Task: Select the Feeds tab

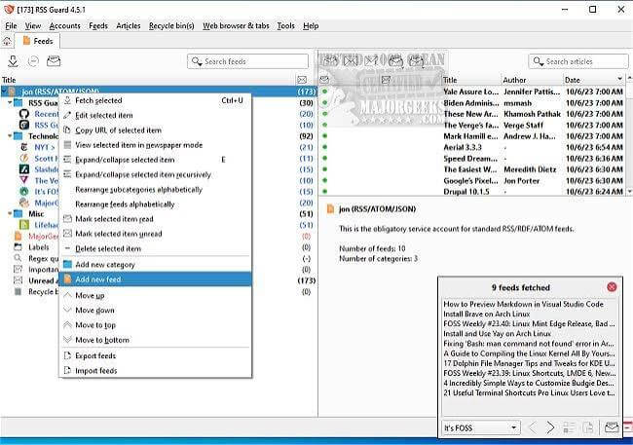Action: coord(38,41)
